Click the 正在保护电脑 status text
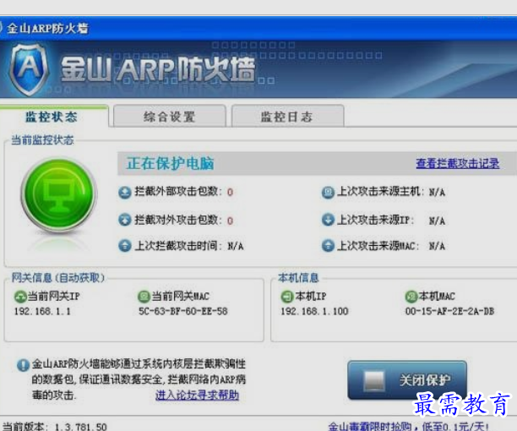 coord(171,164)
